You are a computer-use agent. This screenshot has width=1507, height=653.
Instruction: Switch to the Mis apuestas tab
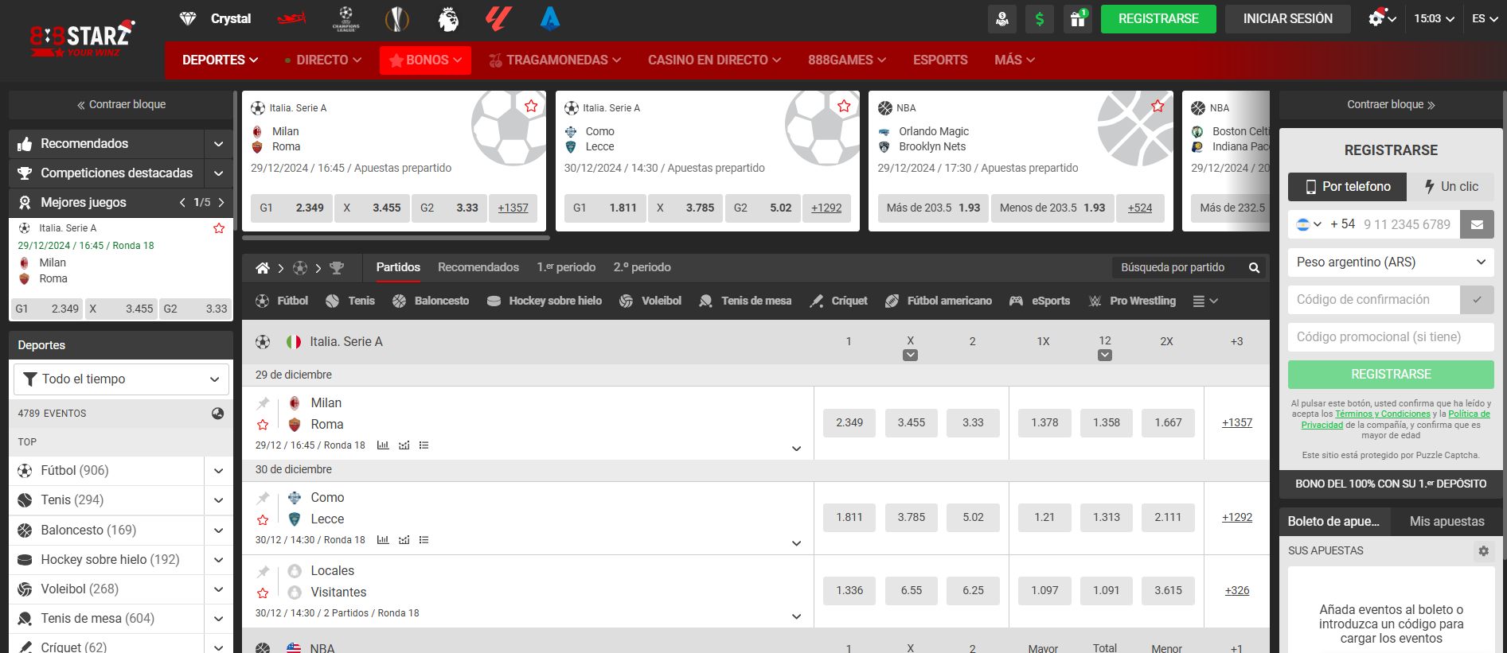point(1446,521)
